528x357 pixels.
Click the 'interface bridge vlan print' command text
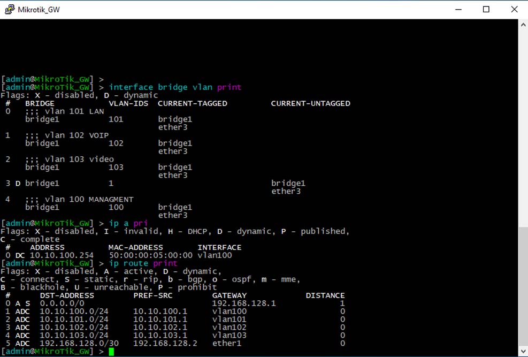point(175,87)
